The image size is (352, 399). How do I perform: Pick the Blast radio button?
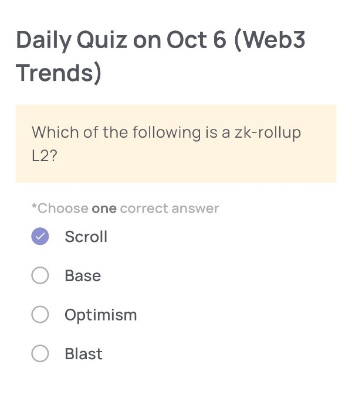[x=40, y=354]
